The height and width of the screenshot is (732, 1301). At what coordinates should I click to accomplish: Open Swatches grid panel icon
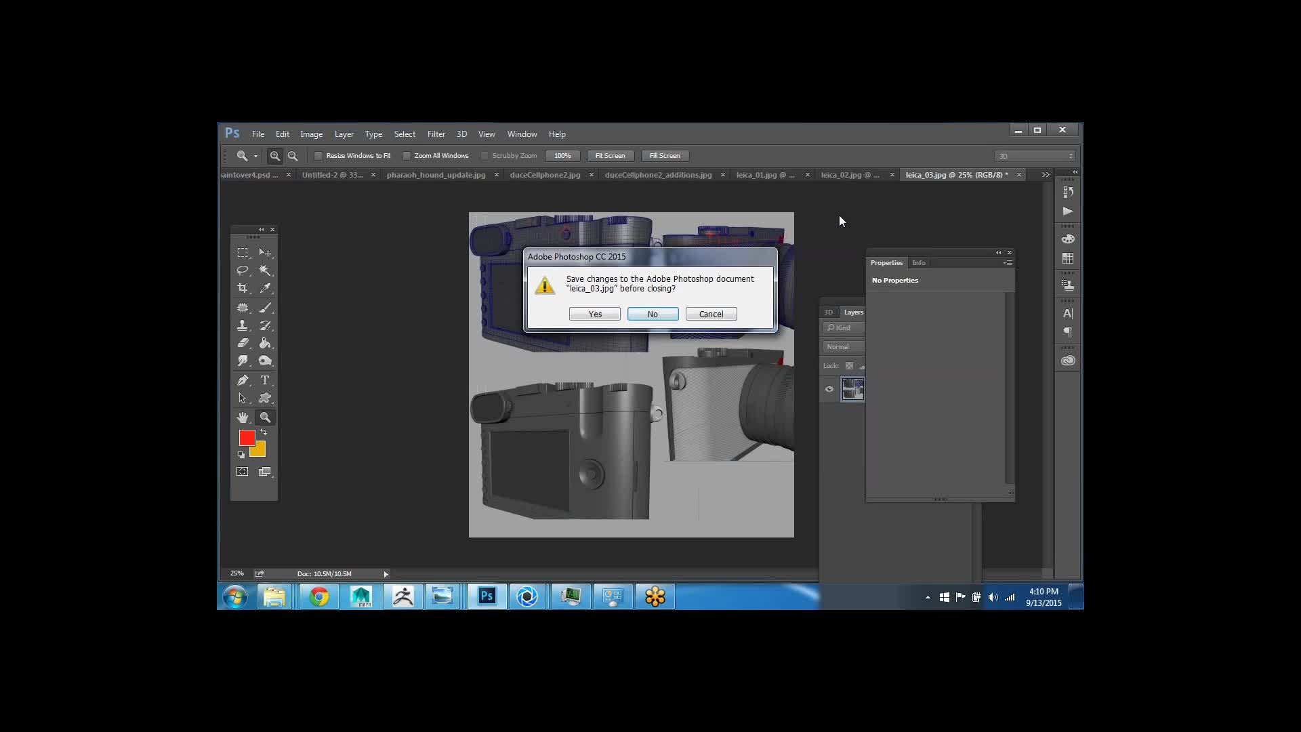1068,259
